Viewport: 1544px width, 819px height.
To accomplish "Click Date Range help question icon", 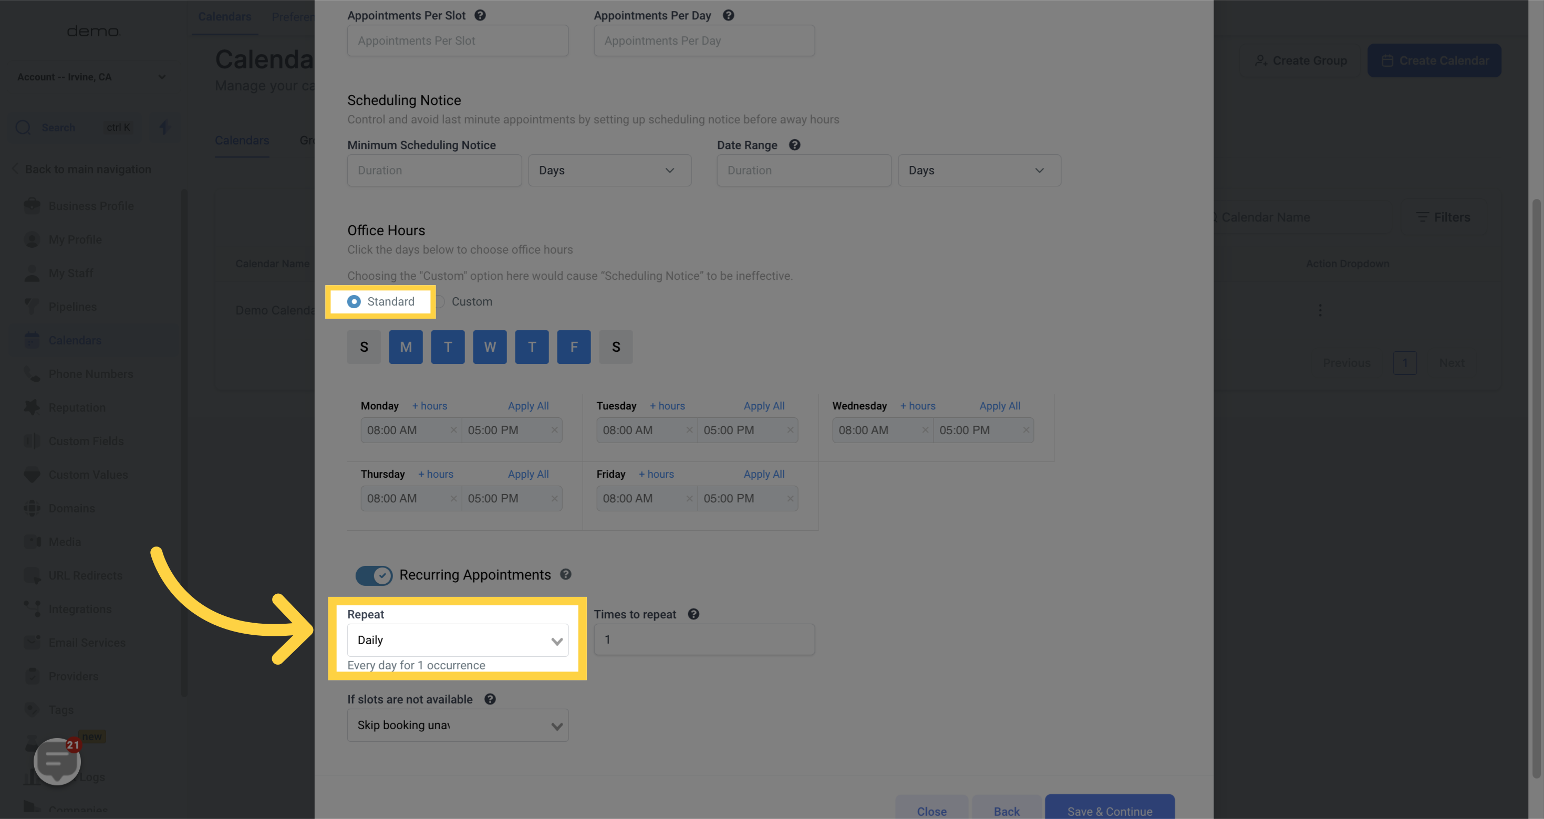I will tap(795, 145).
